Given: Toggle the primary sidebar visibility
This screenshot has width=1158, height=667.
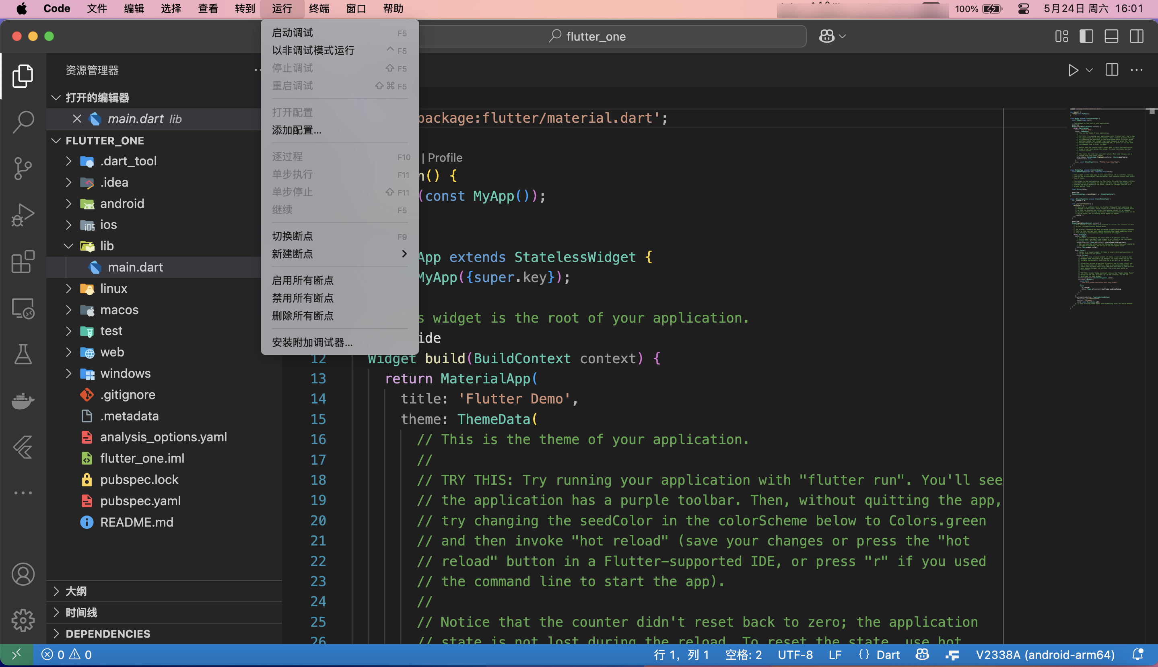Looking at the screenshot, I should click(1086, 36).
